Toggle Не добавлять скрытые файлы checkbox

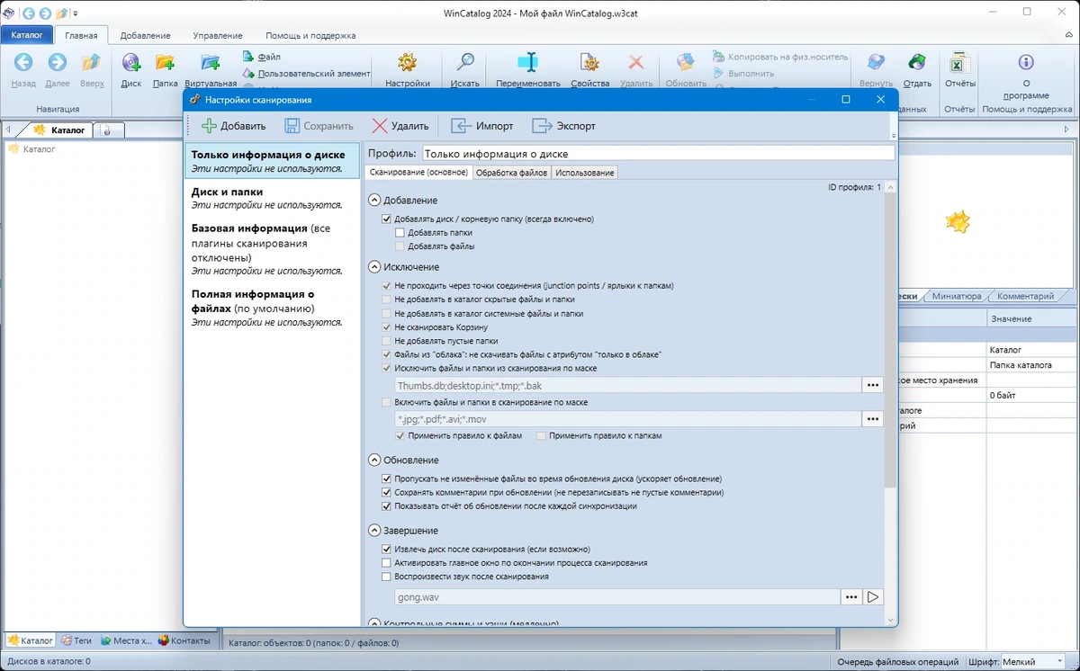point(387,300)
